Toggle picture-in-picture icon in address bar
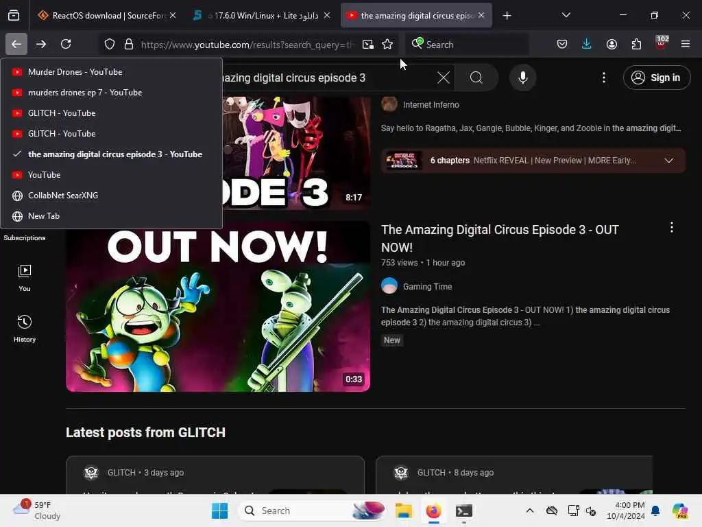This screenshot has height=527, width=702. (368, 45)
